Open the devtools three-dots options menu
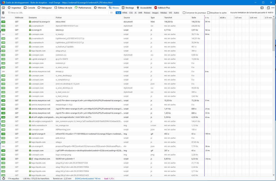Viewport: 276px width, 181px height. click(x=273, y=8)
